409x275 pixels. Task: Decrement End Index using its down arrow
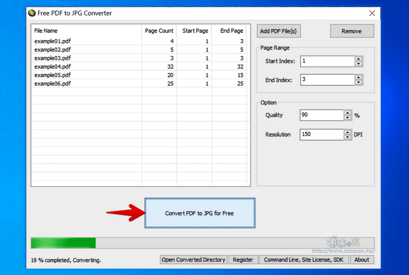point(359,82)
